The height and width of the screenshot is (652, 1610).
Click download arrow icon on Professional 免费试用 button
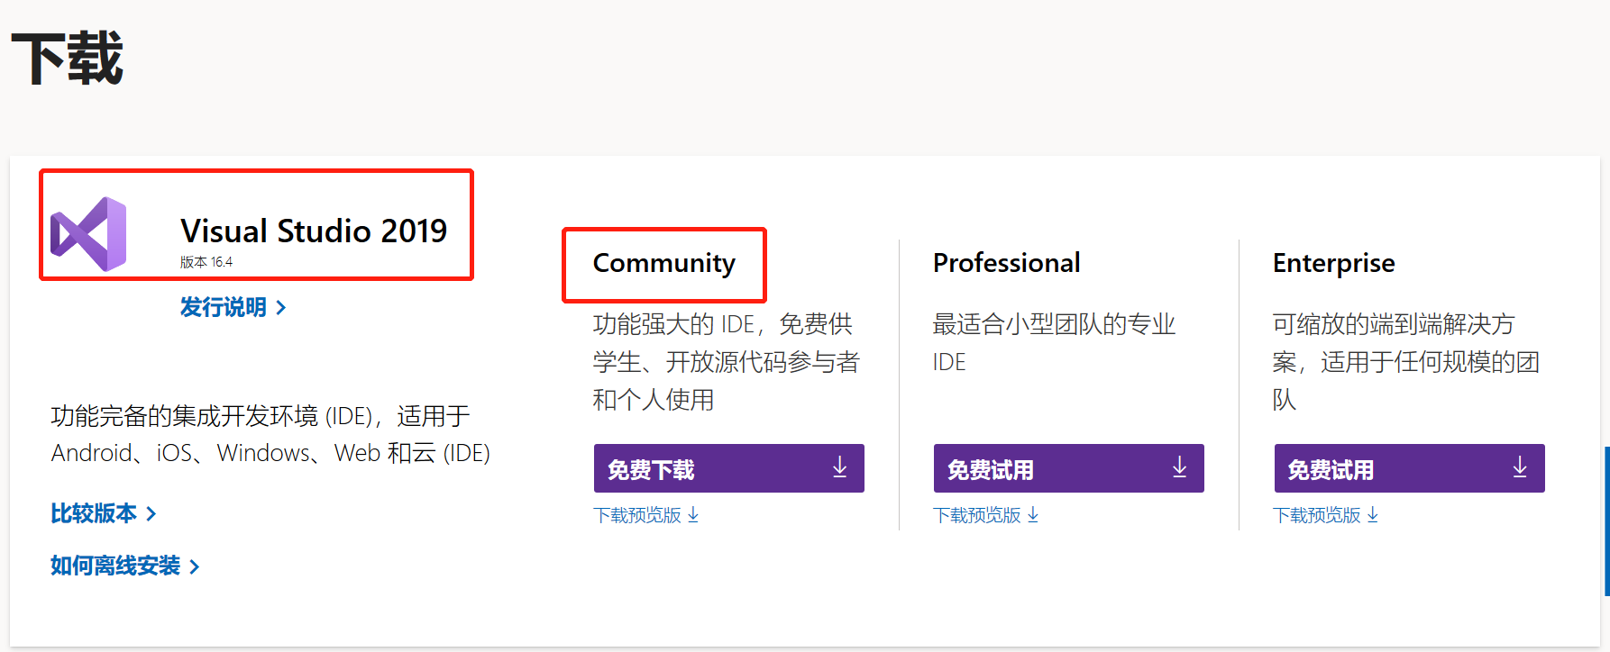(x=1179, y=467)
